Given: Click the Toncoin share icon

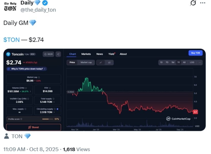Looking at the screenshot, I should point(58,54).
